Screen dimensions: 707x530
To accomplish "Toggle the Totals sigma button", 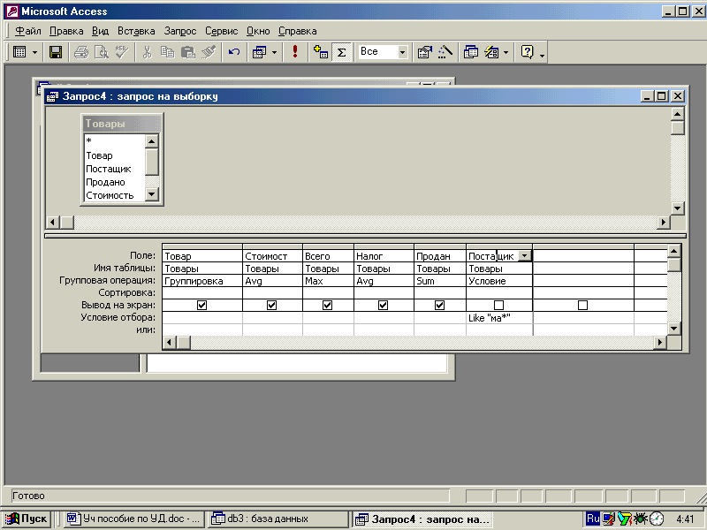I will 341,52.
